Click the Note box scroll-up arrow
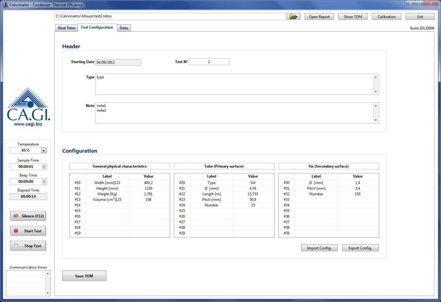 click(376, 106)
